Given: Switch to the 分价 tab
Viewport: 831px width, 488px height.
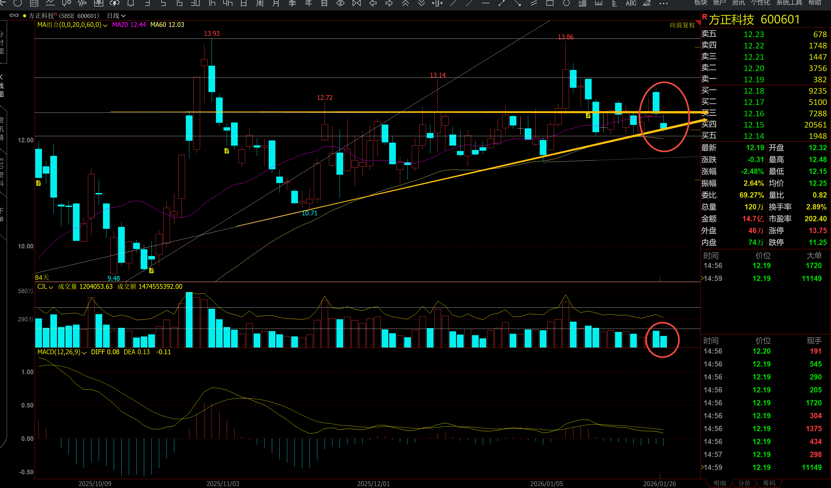Looking at the screenshot, I should (x=744, y=483).
